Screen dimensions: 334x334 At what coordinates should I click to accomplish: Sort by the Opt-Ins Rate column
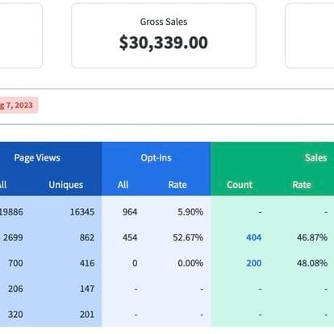point(177,185)
